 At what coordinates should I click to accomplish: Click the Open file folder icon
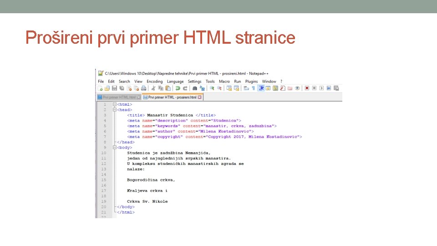[107, 88]
